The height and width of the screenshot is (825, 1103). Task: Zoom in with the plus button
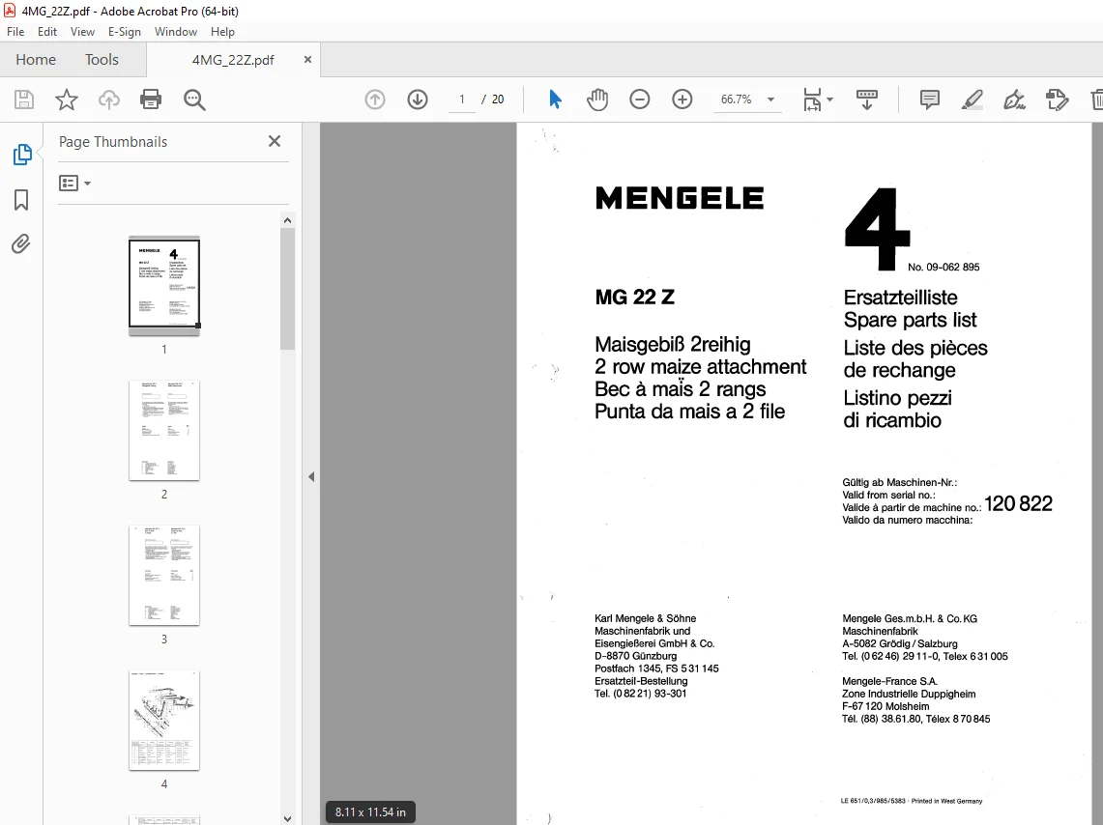(682, 100)
